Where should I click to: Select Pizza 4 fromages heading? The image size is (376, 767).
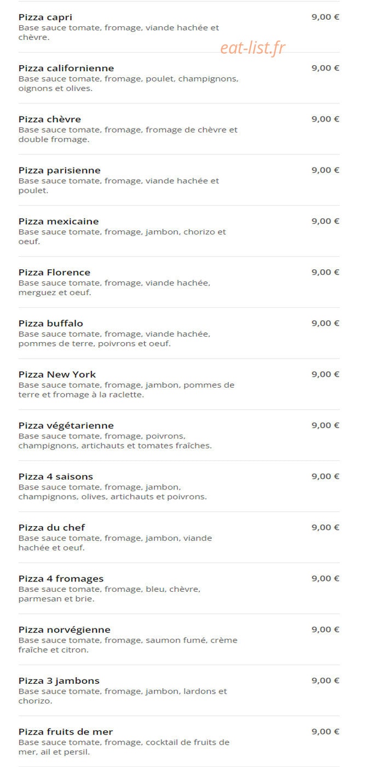pyautogui.click(x=61, y=579)
